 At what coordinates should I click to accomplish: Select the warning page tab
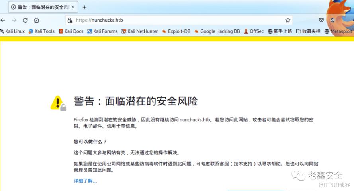point(43,7)
